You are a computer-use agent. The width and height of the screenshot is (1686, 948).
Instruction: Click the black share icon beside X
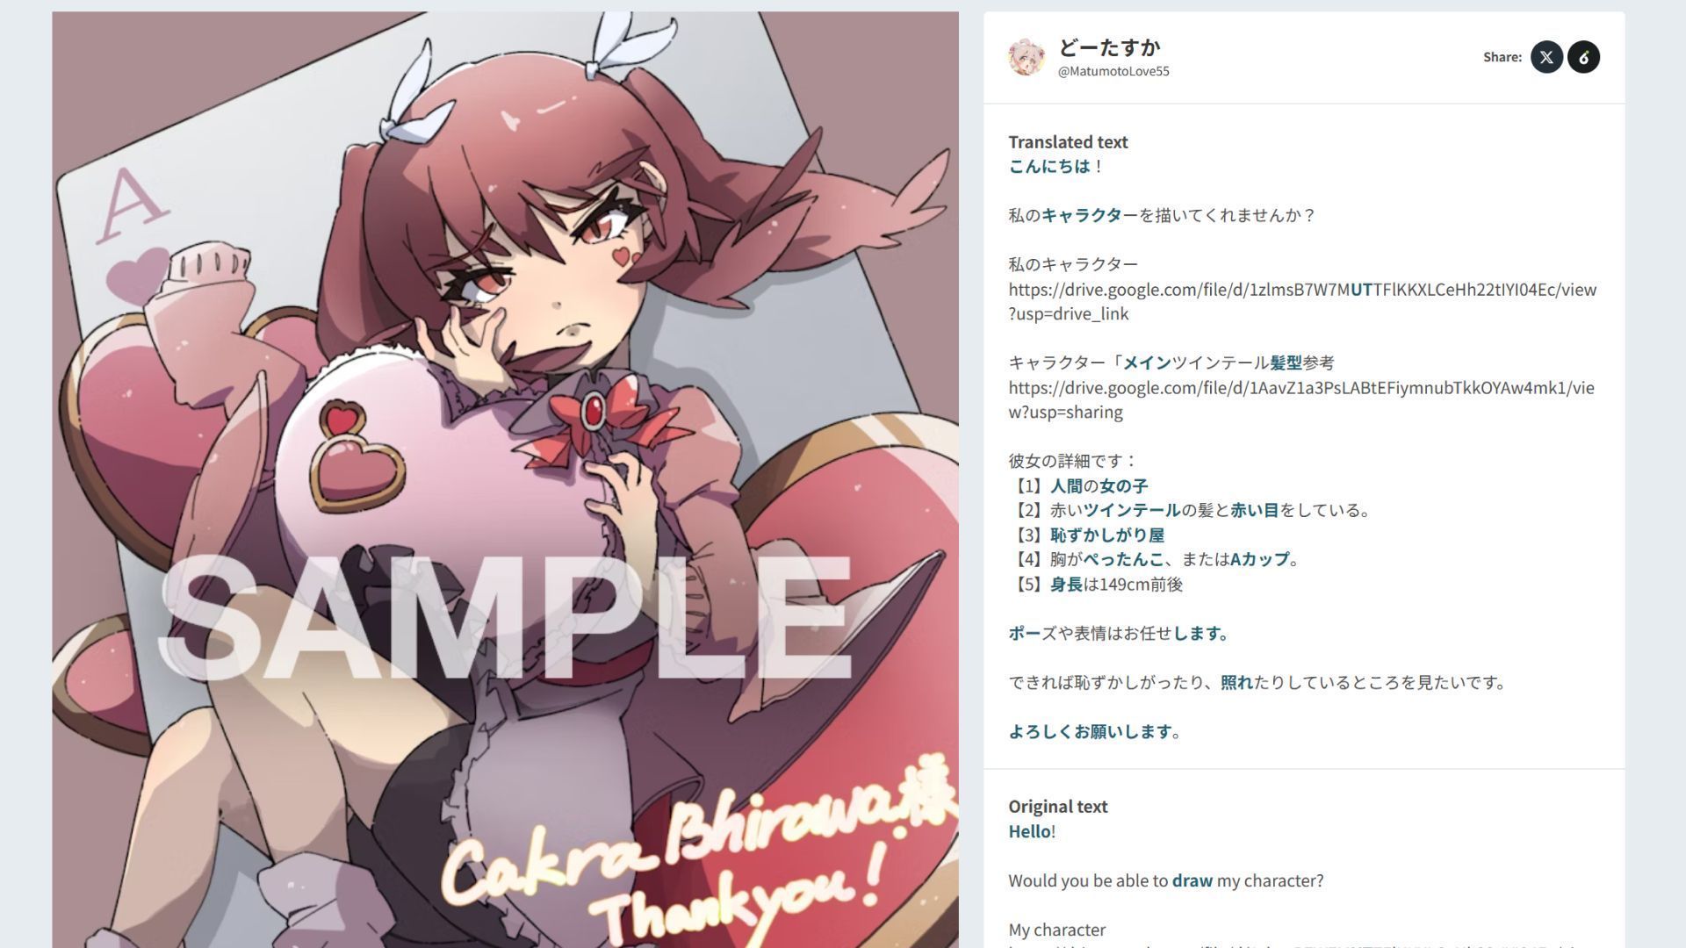(1583, 57)
